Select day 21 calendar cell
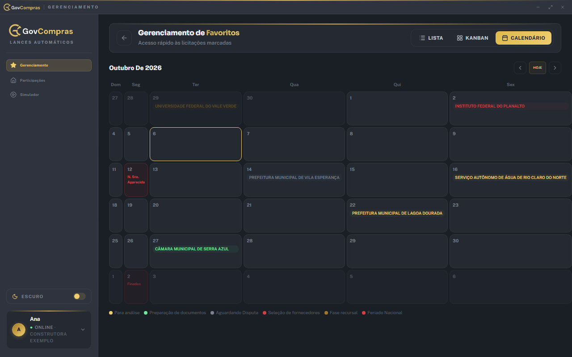This screenshot has height=357, width=572. 294,216
